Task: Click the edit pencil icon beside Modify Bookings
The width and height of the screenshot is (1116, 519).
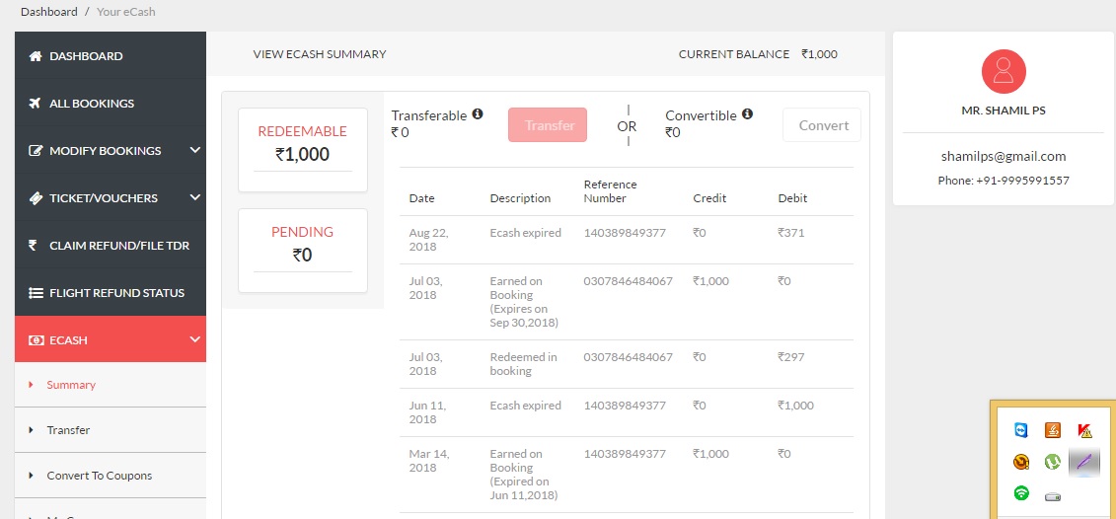Action: tap(35, 151)
